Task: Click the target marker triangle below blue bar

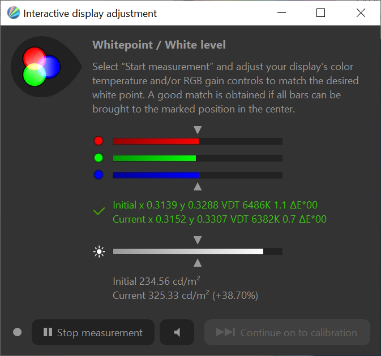Action: pos(198,186)
